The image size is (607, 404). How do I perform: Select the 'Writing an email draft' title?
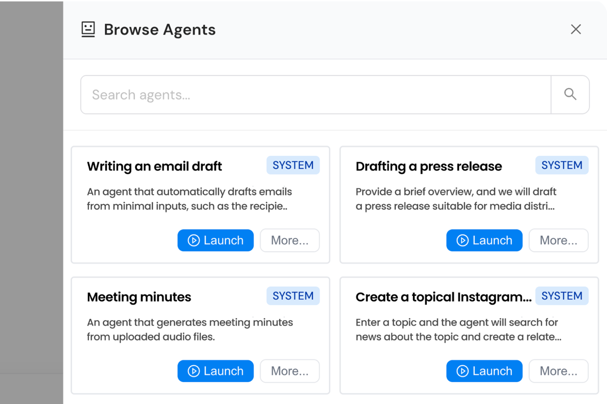click(x=154, y=166)
